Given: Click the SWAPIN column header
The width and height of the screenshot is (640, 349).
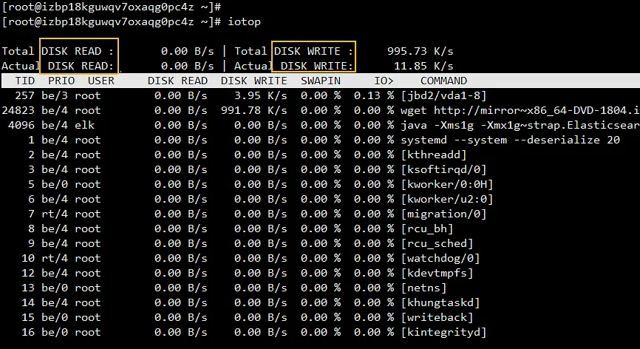Looking at the screenshot, I should (x=321, y=81).
